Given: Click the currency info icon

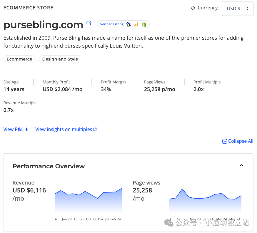Looking at the screenshot, I should pyautogui.click(x=193, y=8).
